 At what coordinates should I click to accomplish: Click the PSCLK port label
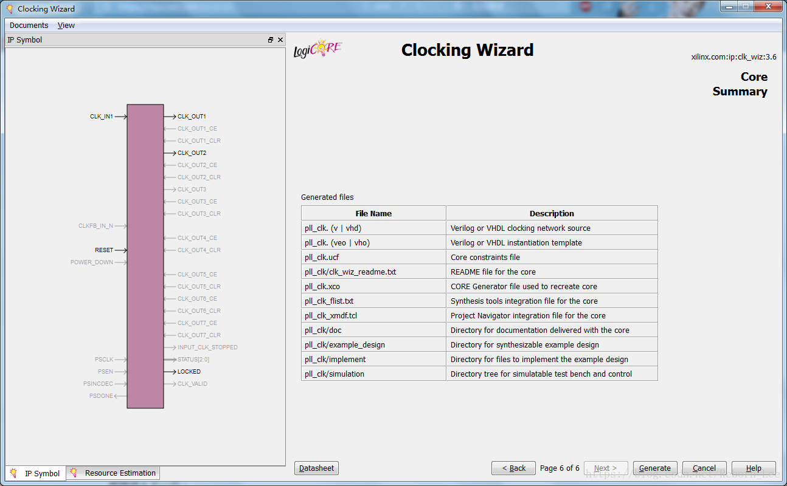coord(104,359)
